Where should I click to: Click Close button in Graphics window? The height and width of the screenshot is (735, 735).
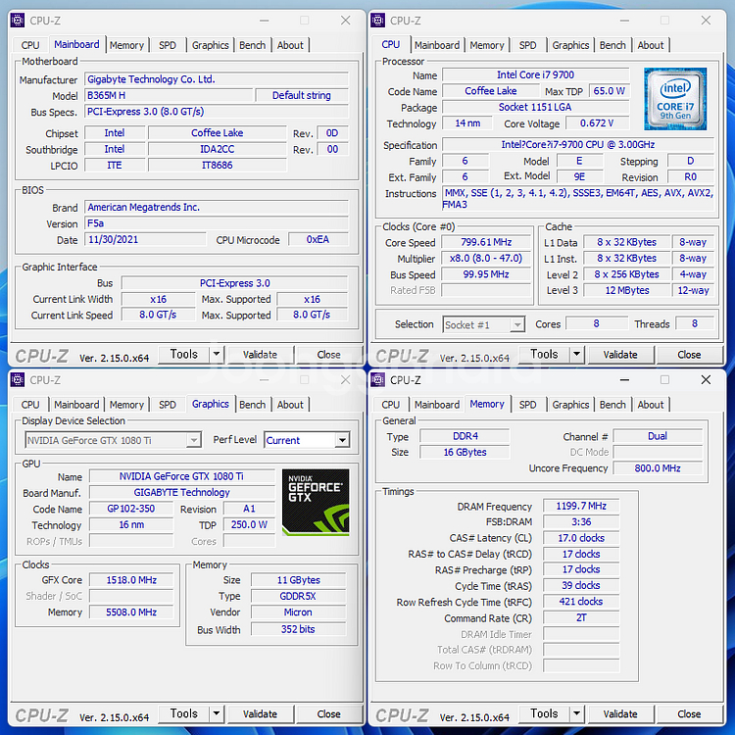328,714
